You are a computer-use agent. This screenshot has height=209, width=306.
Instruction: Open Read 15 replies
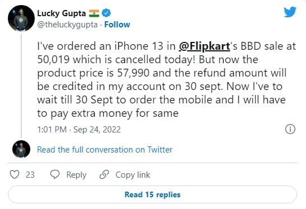tap(152, 194)
